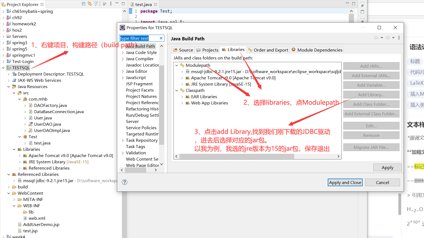The width and height of the screenshot is (424, 238).
Task: Open the Project Explorer filter funnel icon
Action: tap(96, 4)
